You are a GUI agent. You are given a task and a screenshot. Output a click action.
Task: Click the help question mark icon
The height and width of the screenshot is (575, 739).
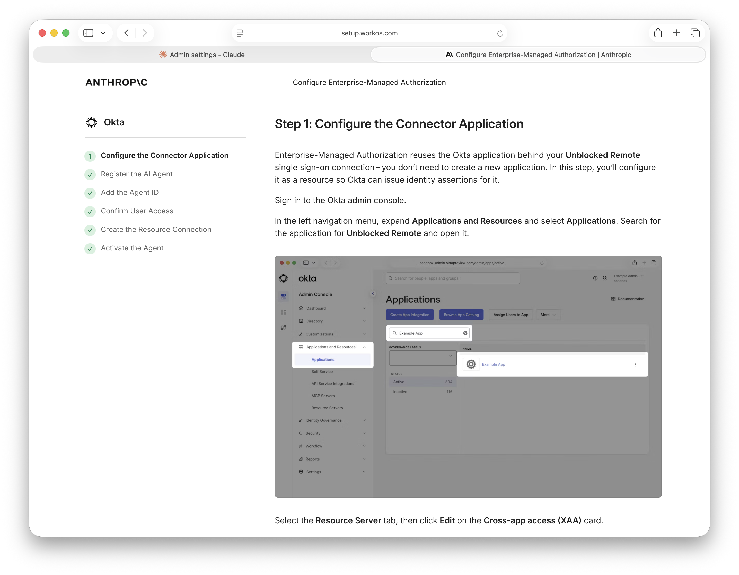(595, 278)
